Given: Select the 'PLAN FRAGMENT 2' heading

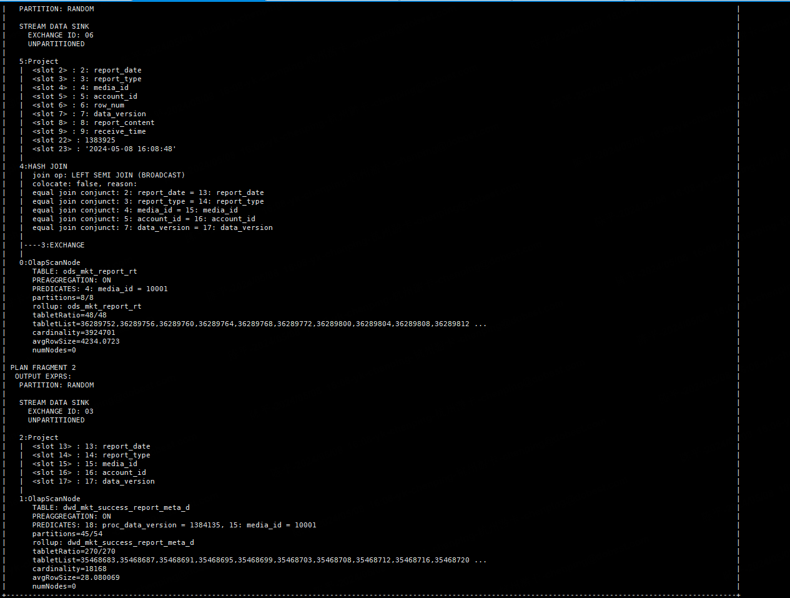Looking at the screenshot, I should 43,367.
